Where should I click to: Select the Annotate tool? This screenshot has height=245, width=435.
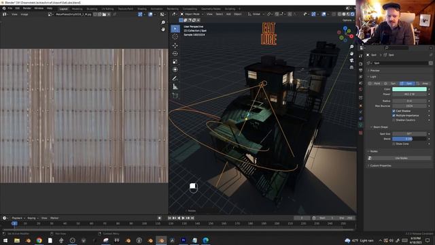[175, 79]
